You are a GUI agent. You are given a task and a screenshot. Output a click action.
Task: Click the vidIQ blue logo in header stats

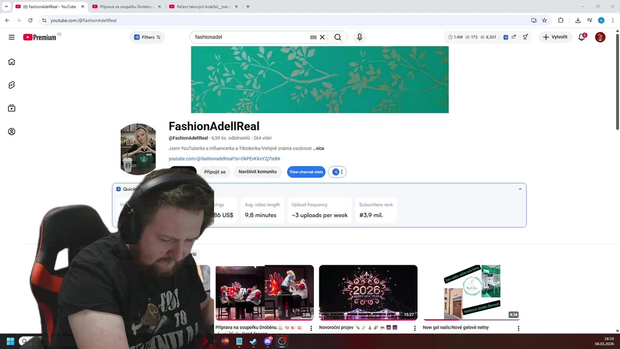tap(506, 37)
